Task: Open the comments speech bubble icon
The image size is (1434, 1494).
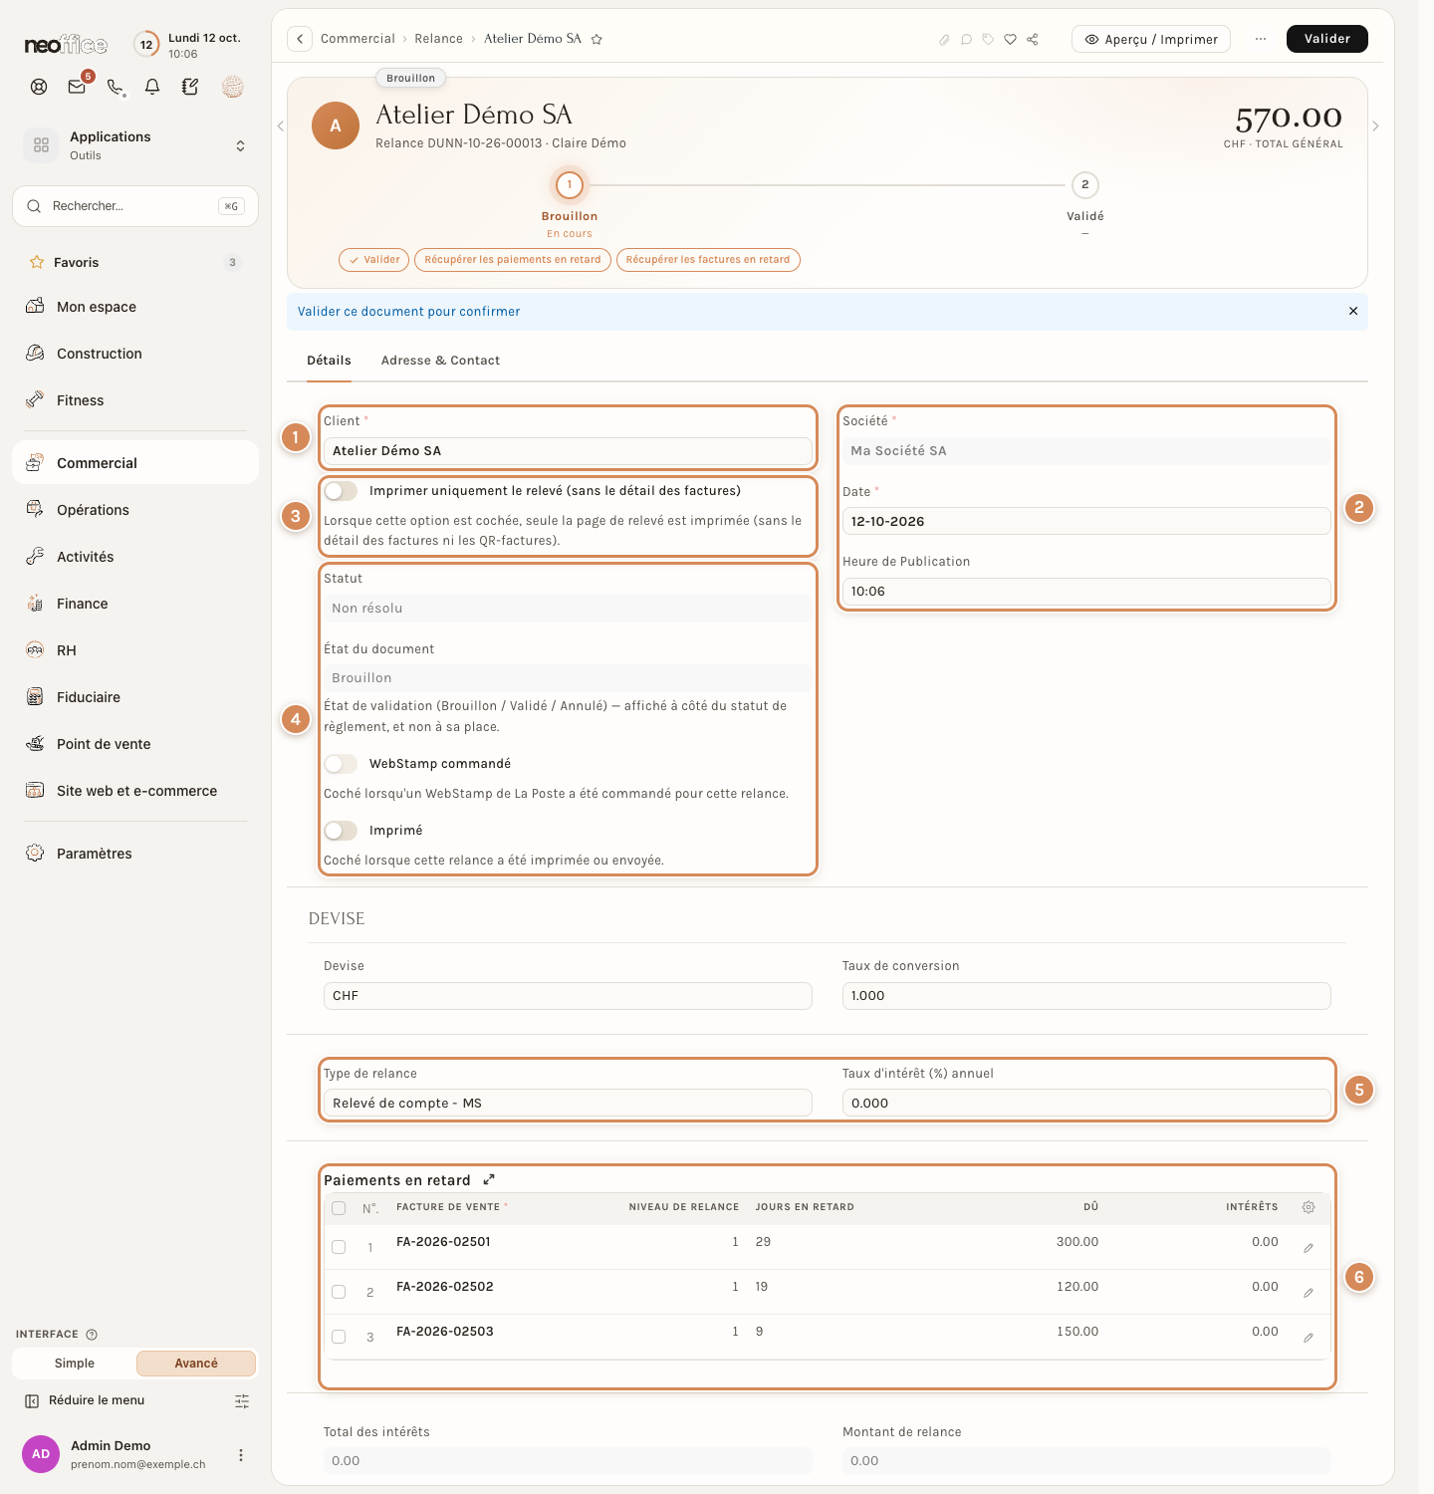Action: [966, 40]
